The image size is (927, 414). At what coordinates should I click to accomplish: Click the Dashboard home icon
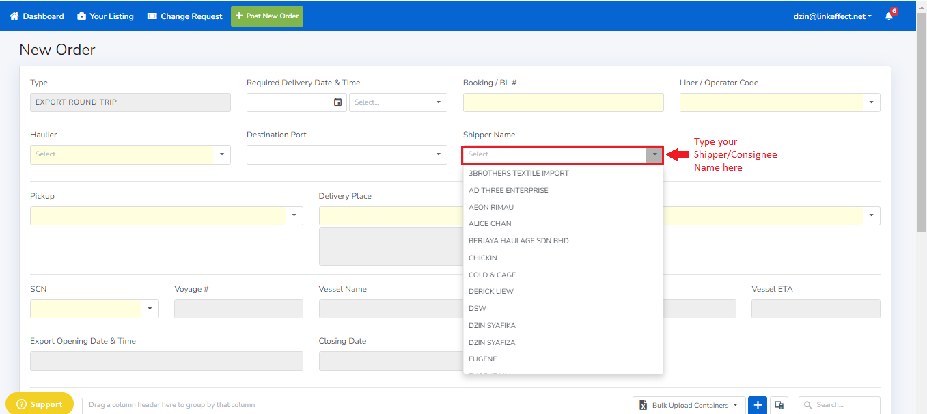point(14,16)
